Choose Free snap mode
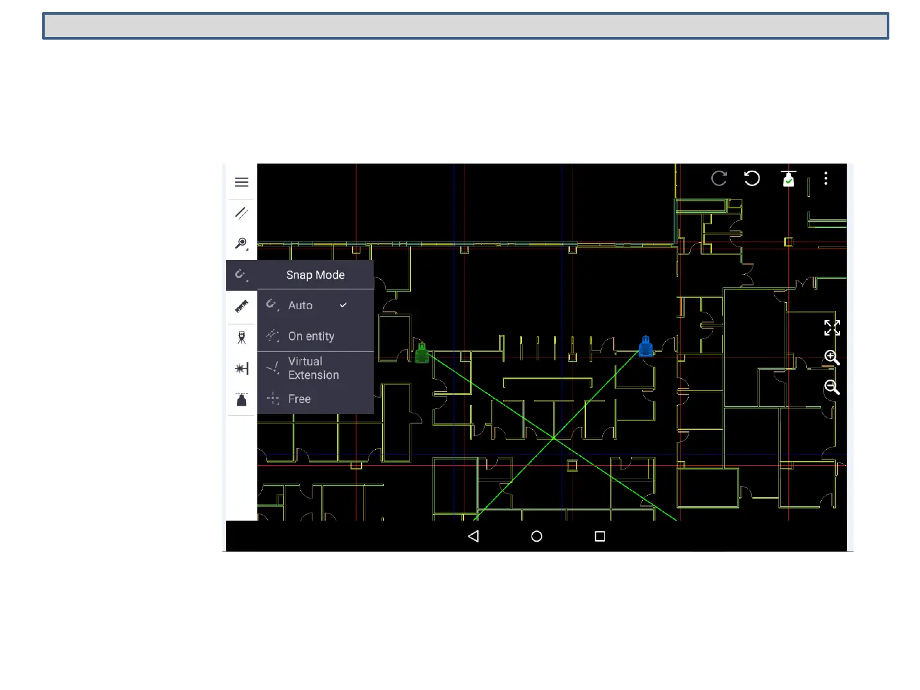 316,399
